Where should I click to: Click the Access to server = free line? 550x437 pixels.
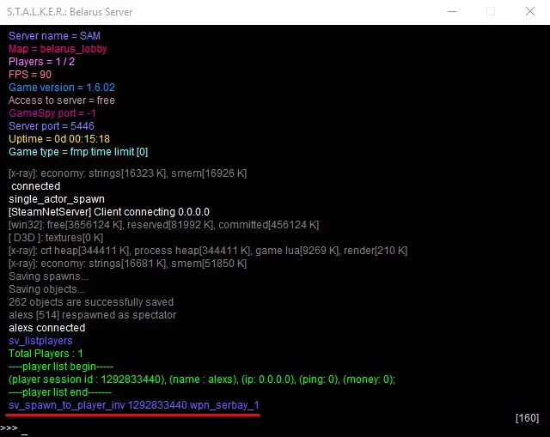pyautogui.click(x=62, y=100)
